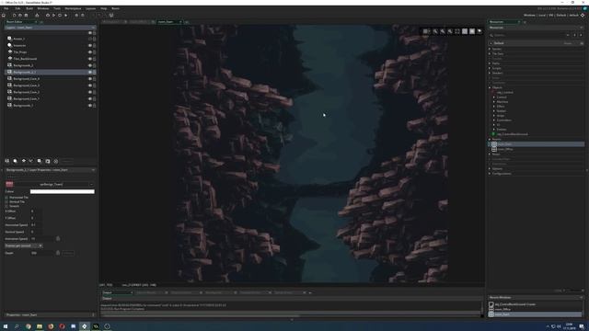The width and height of the screenshot is (589, 331).
Task: Enable the Vertical Tile checkbox
Action: [6, 202]
